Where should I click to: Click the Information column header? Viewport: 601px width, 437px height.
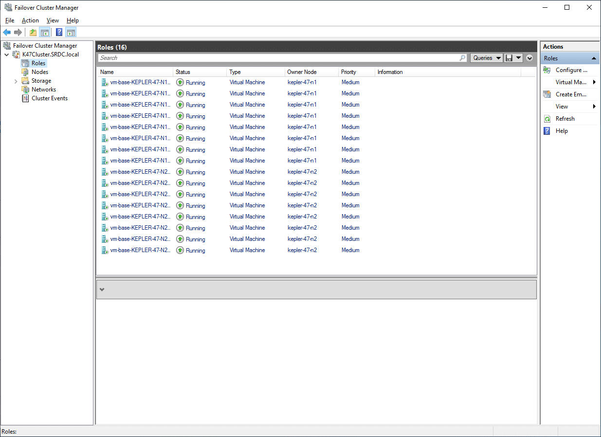[448, 72]
